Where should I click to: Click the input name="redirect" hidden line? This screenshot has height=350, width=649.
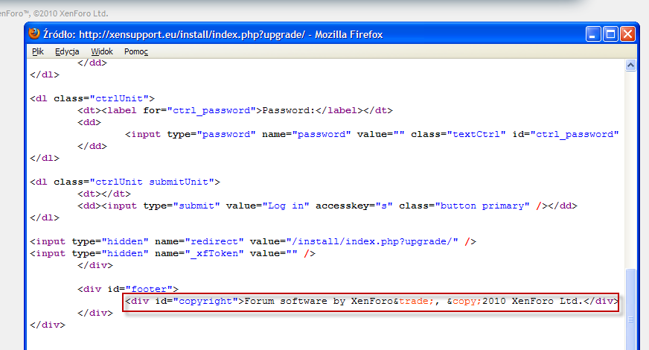(x=253, y=241)
